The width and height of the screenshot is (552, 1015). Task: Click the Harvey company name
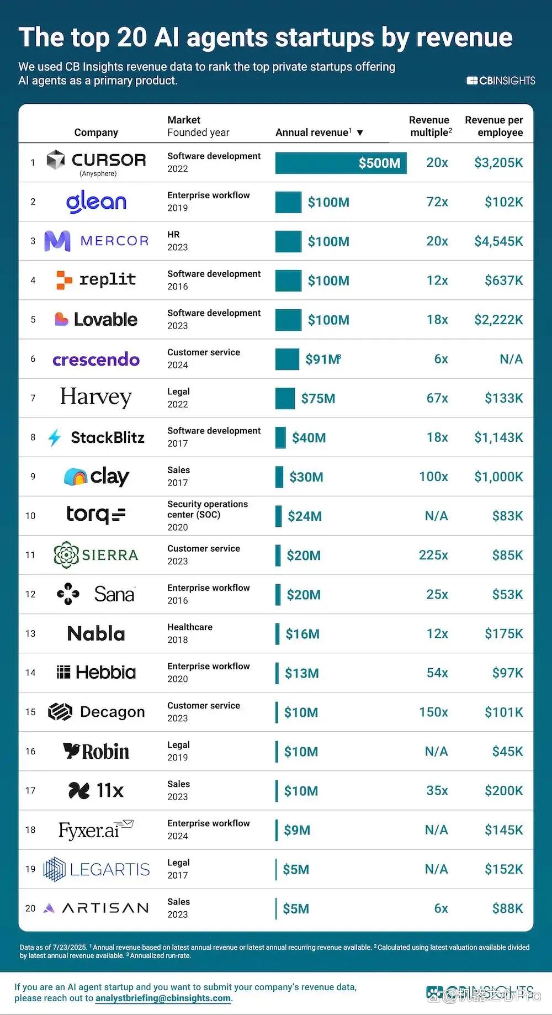pyautogui.click(x=96, y=397)
